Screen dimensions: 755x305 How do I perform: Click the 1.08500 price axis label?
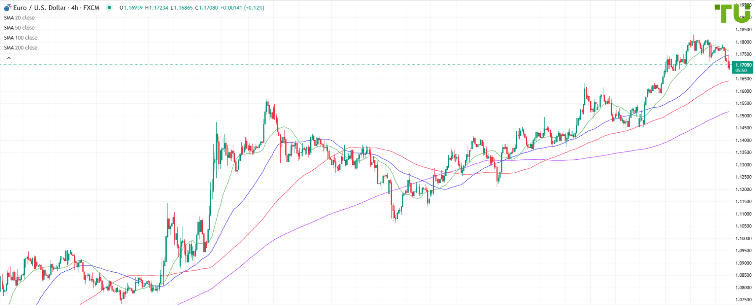(x=743, y=276)
